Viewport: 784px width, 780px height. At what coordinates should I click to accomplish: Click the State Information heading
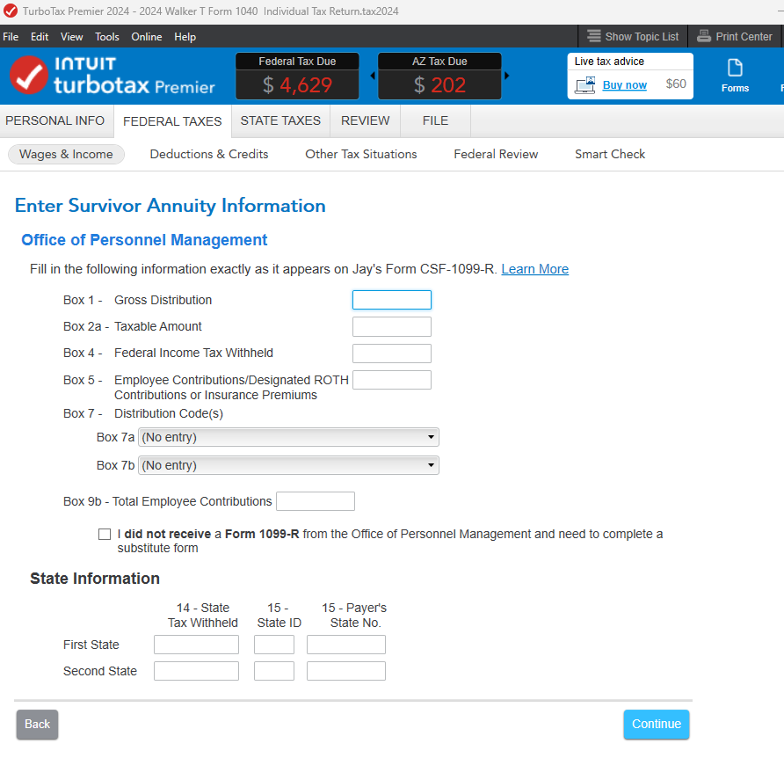[x=95, y=579]
